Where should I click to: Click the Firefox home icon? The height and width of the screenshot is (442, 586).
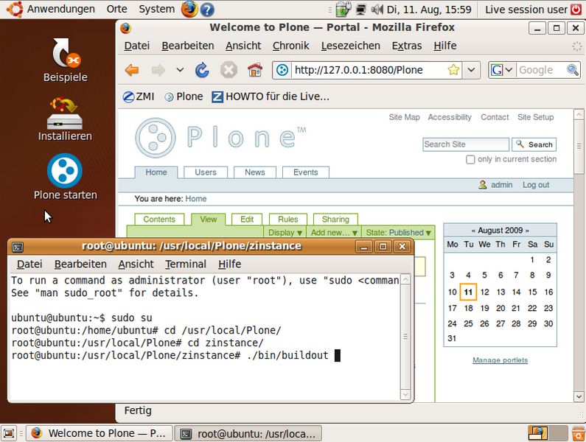pos(255,70)
